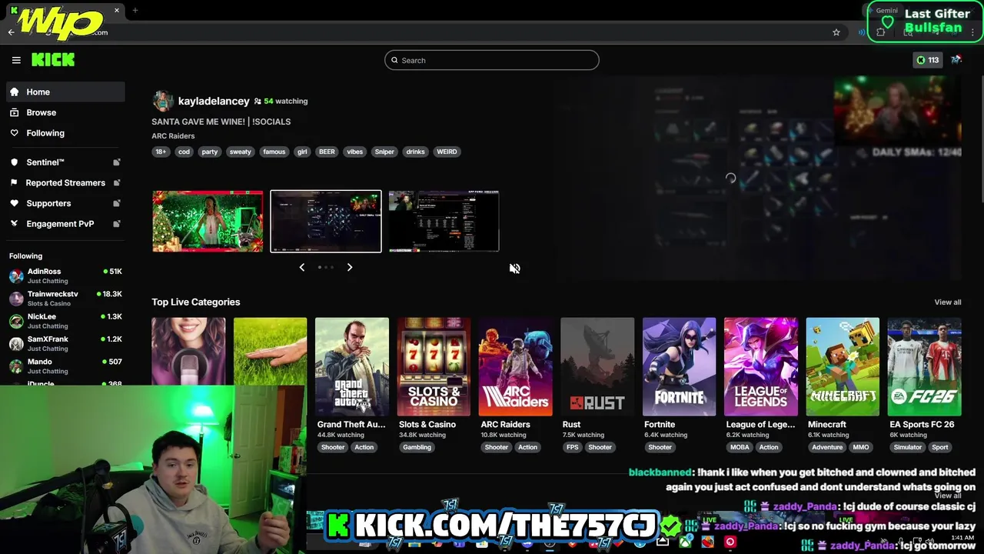The width and height of the screenshot is (984, 554).
Task: Unmute the featured stream preview
Action: [x=515, y=269]
